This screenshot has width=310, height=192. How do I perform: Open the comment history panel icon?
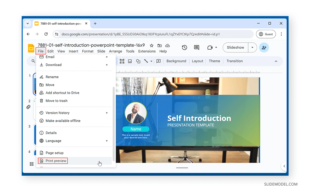pos(196,48)
